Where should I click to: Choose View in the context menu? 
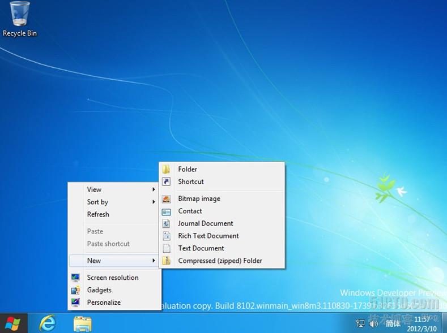(114, 189)
